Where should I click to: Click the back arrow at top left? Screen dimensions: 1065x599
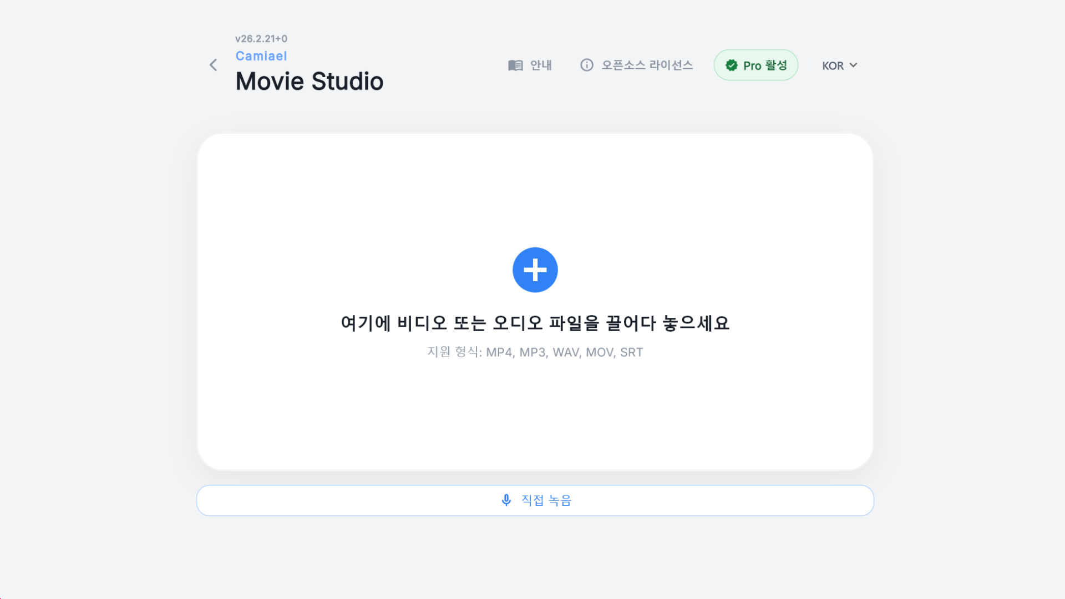[x=213, y=65]
